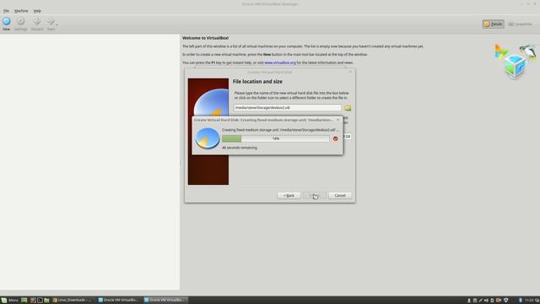Select the Details view button
The image size is (540, 304).
tap(493, 24)
